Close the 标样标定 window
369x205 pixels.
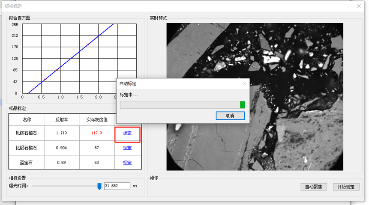[358, 6]
